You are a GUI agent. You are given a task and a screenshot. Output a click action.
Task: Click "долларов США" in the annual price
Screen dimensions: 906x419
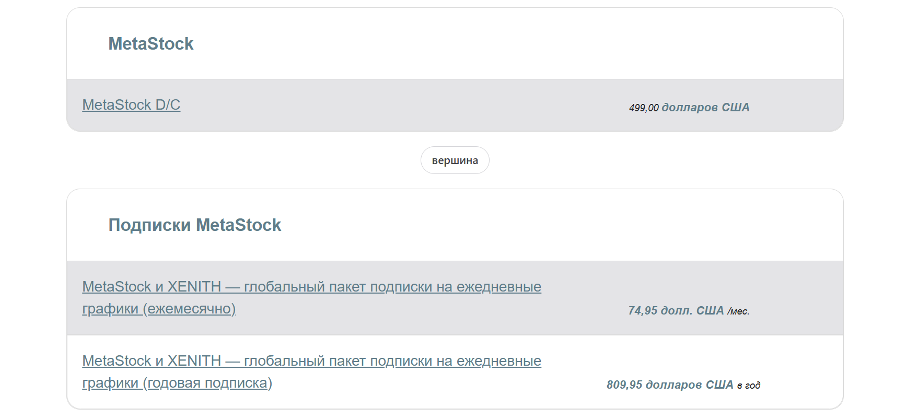690,385
